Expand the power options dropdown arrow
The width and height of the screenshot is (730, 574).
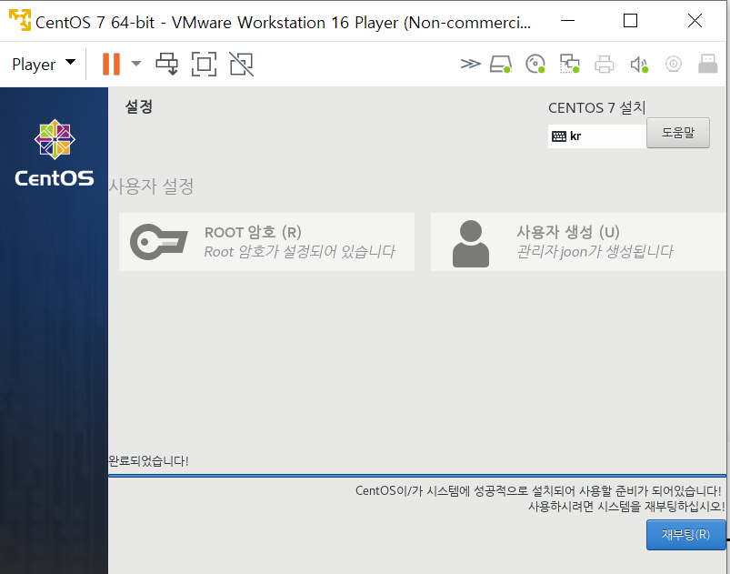tap(136, 64)
